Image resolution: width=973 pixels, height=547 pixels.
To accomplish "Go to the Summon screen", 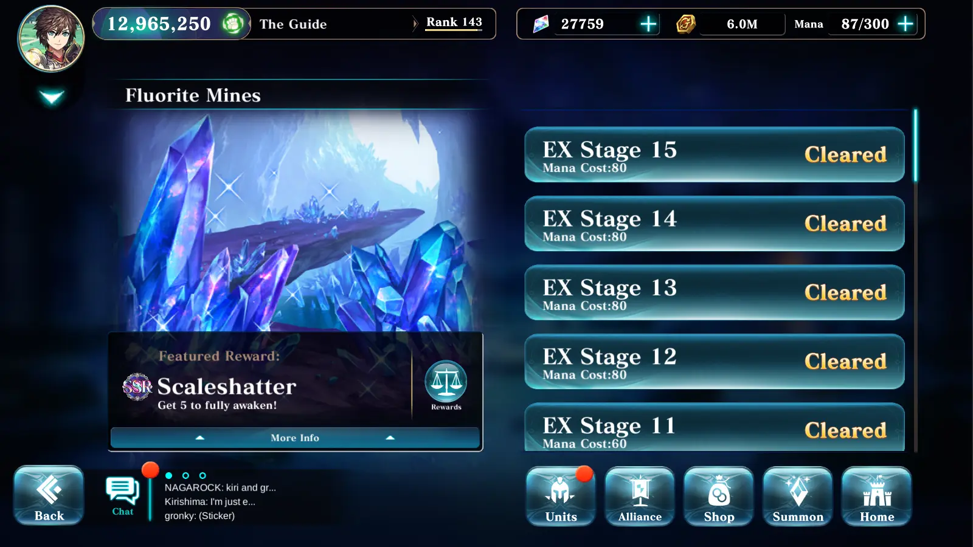I will pyautogui.click(x=798, y=496).
